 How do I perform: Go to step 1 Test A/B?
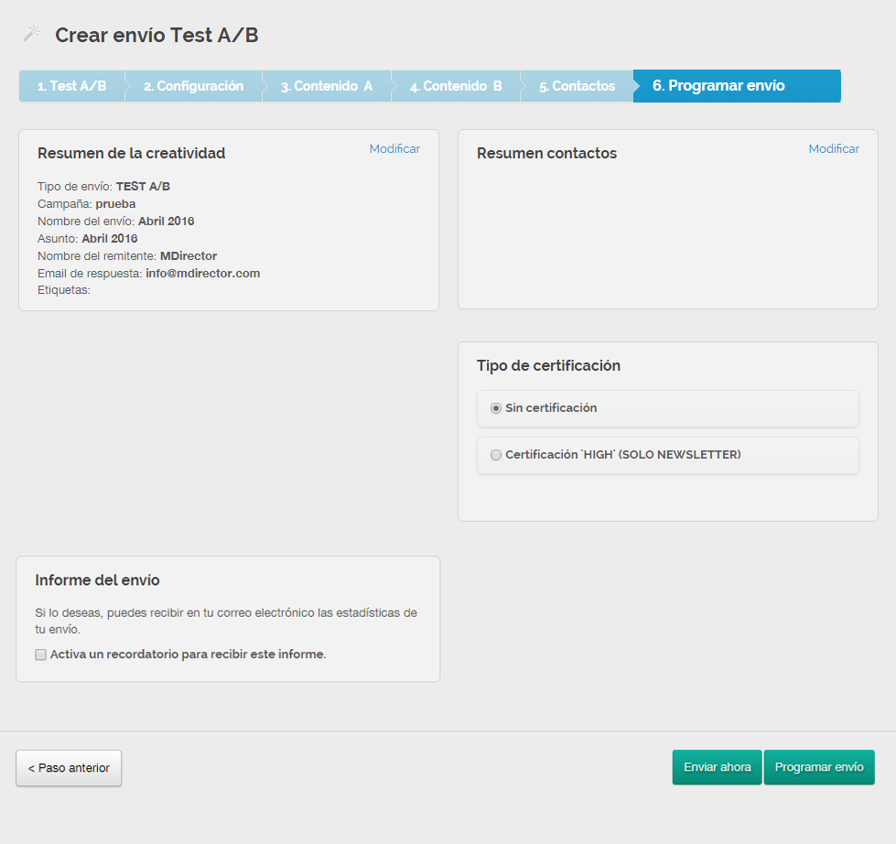click(x=71, y=86)
